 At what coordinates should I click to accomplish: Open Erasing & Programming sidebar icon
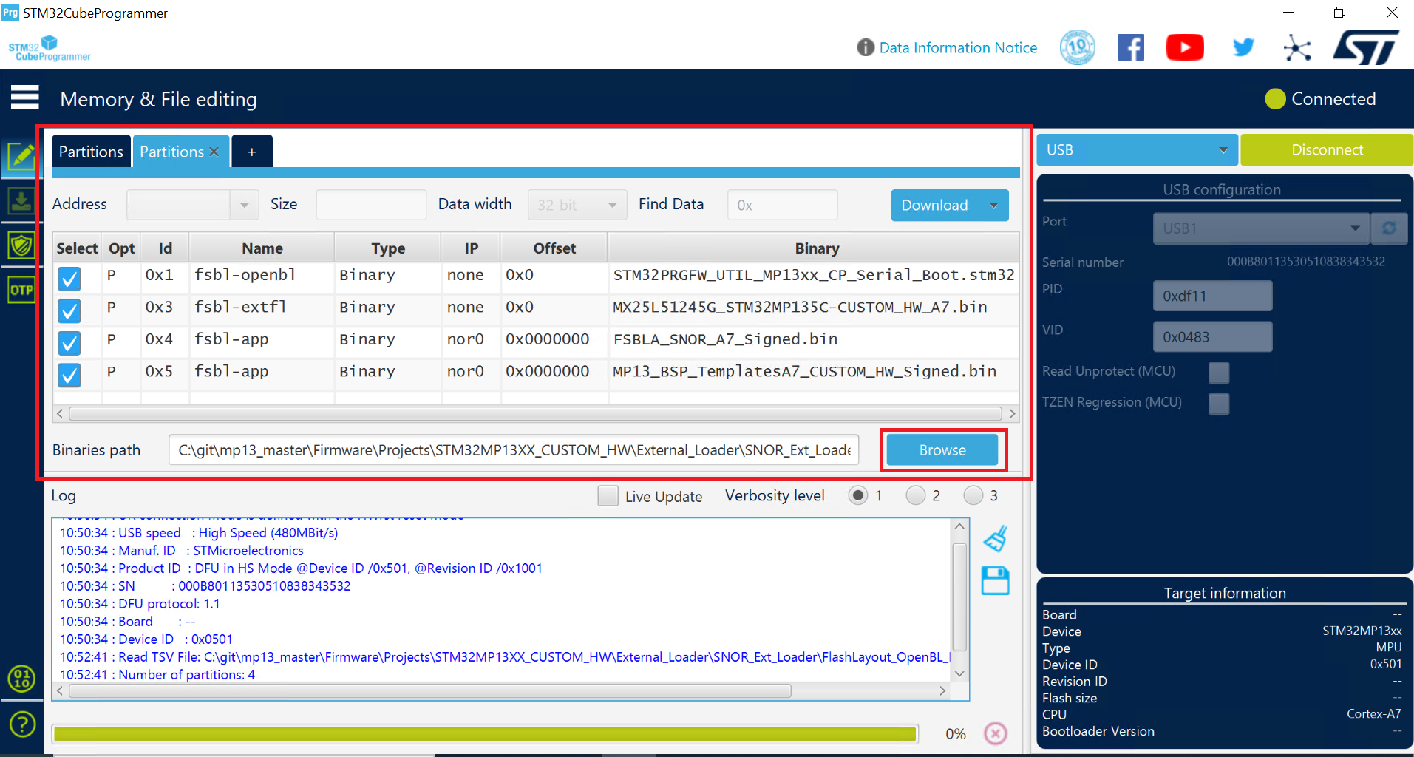coord(21,201)
